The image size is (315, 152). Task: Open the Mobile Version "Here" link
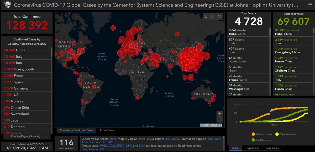click(142, 139)
